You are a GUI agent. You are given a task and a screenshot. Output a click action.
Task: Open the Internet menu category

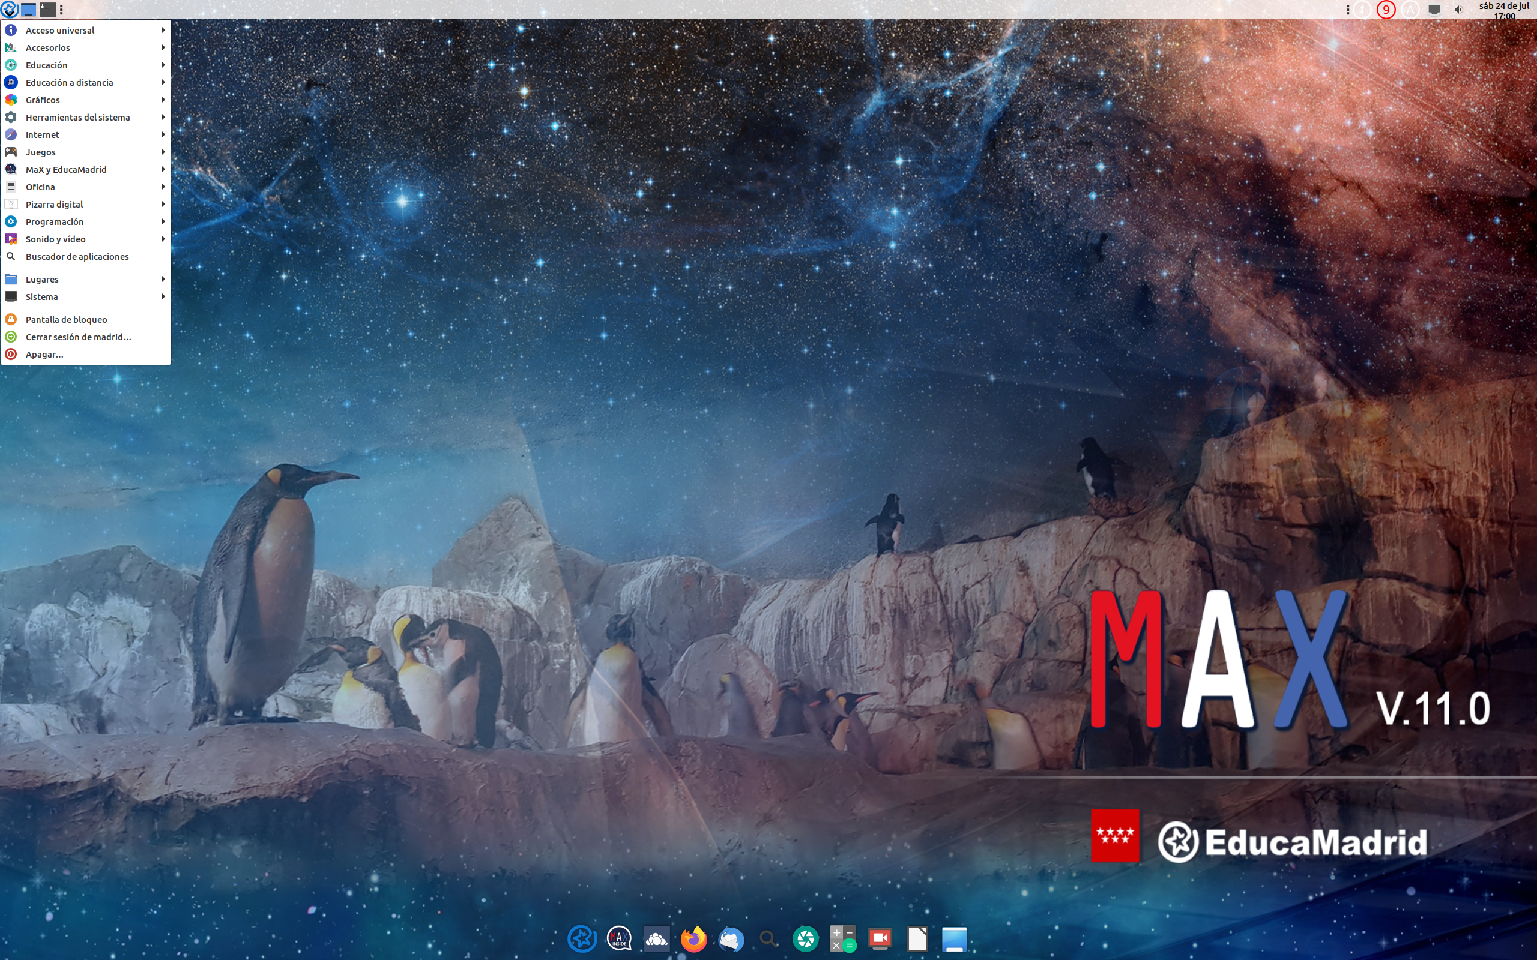(85, 134)
